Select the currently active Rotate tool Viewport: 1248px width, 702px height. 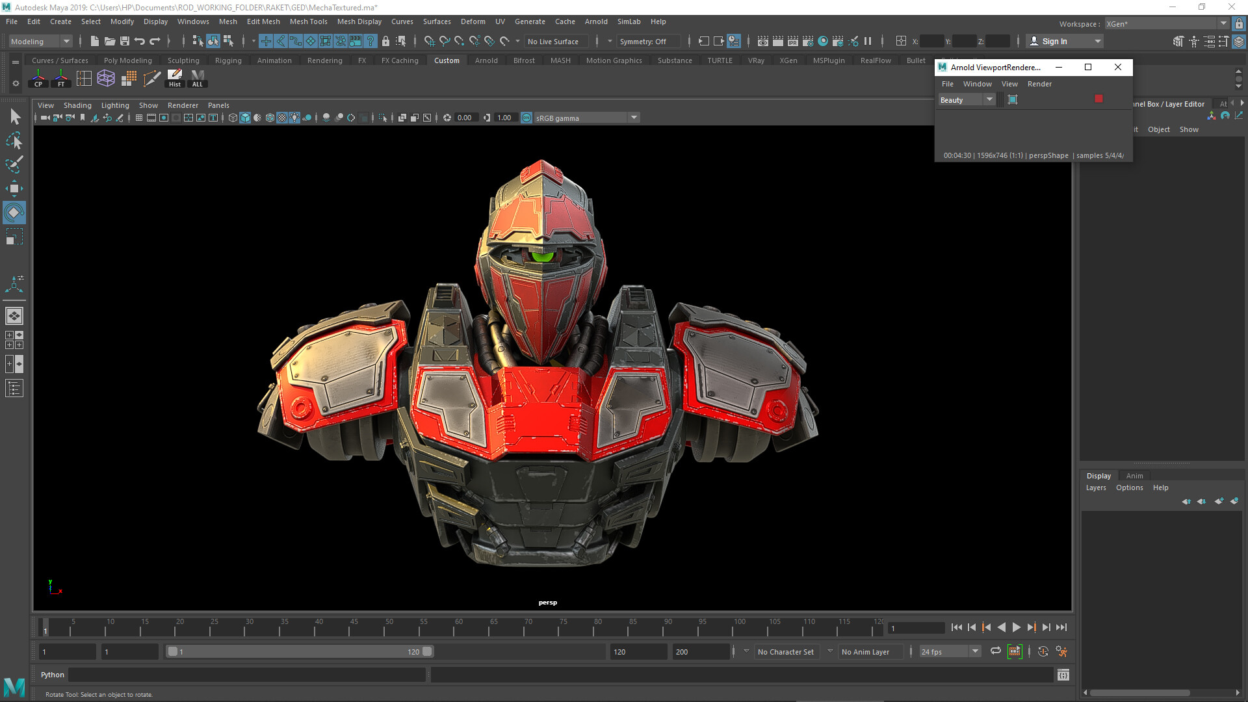14,213
